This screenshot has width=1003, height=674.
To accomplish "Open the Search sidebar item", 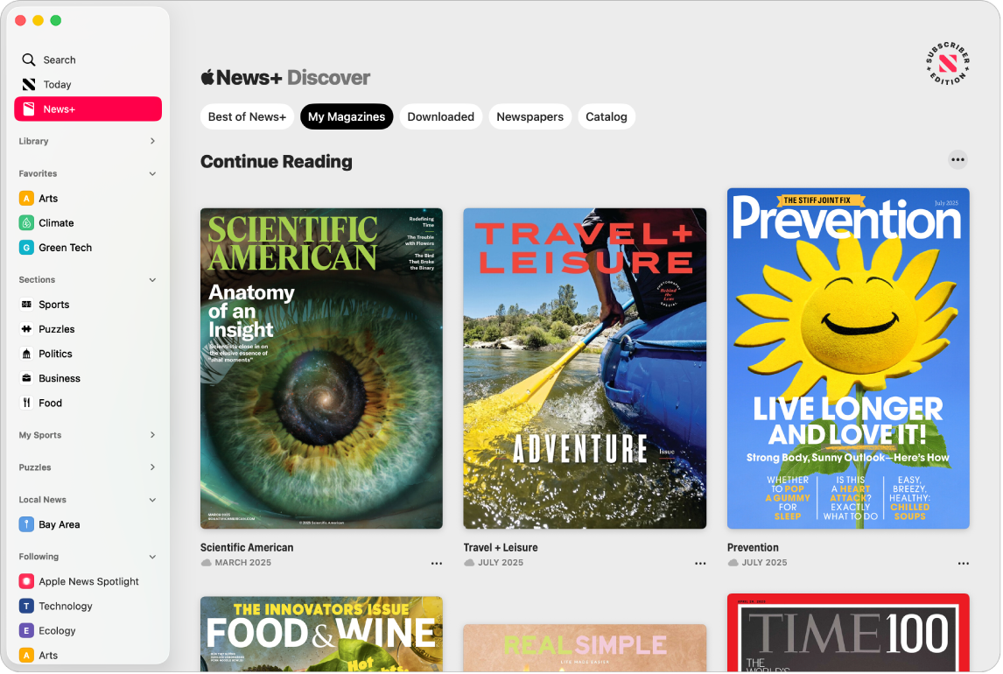I will (58, 60).
